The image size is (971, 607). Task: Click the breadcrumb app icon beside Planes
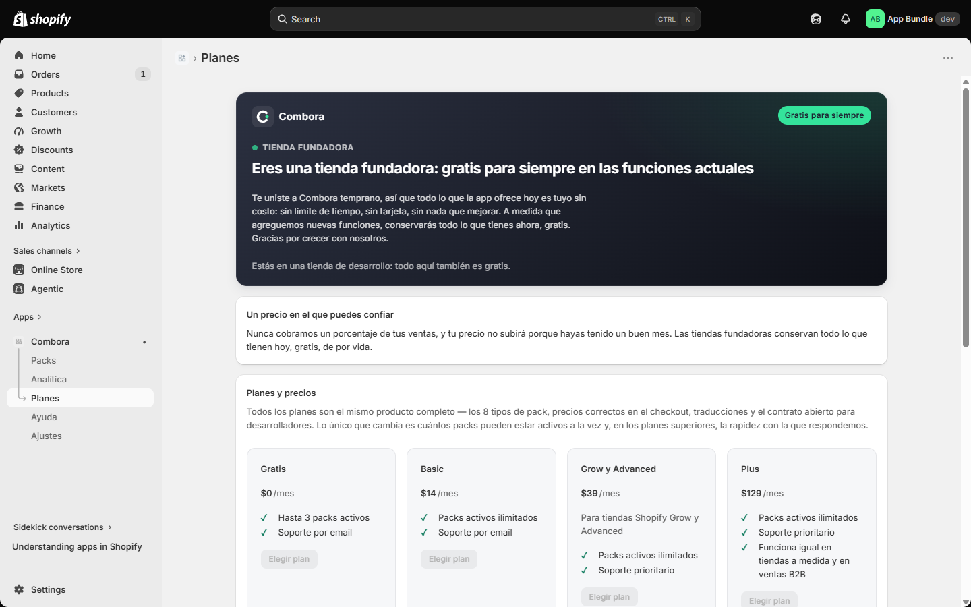(x=182, y=58)
